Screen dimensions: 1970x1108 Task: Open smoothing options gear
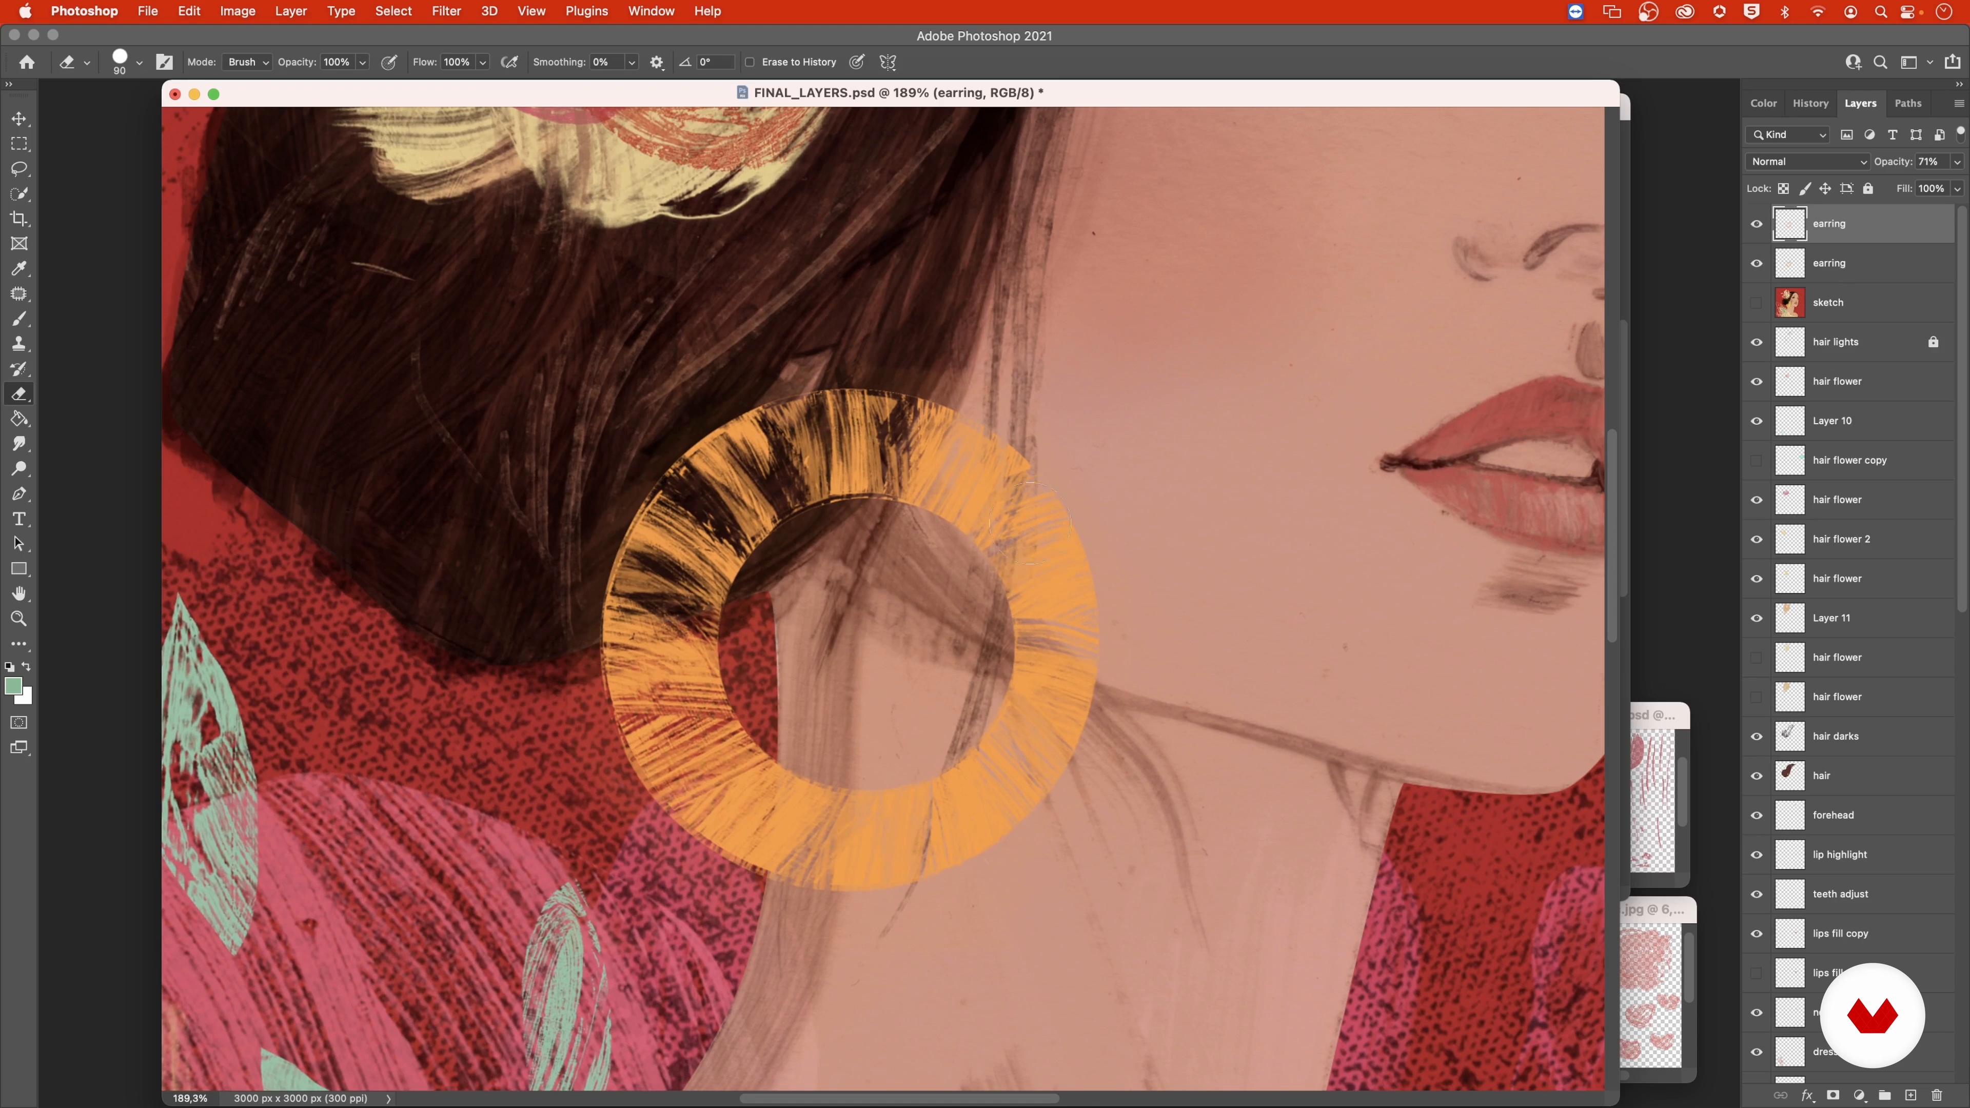656,62
